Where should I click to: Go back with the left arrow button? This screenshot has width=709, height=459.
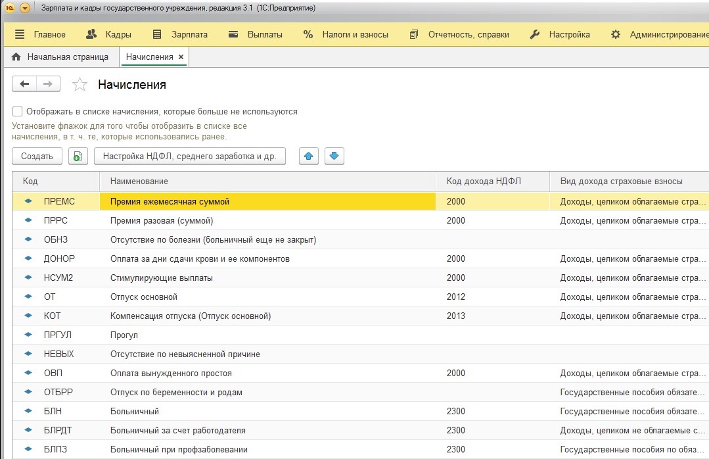tap(24, 84)
